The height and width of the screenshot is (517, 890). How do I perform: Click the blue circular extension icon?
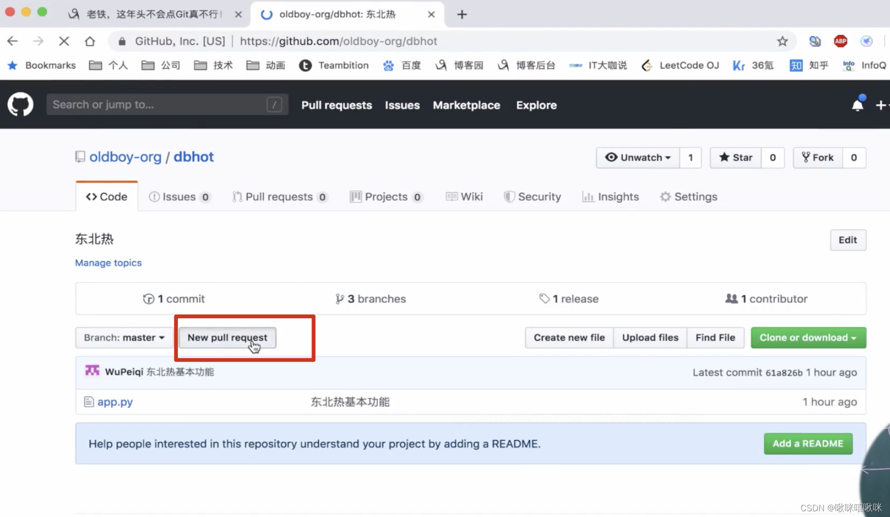click(x=867, y=41)
